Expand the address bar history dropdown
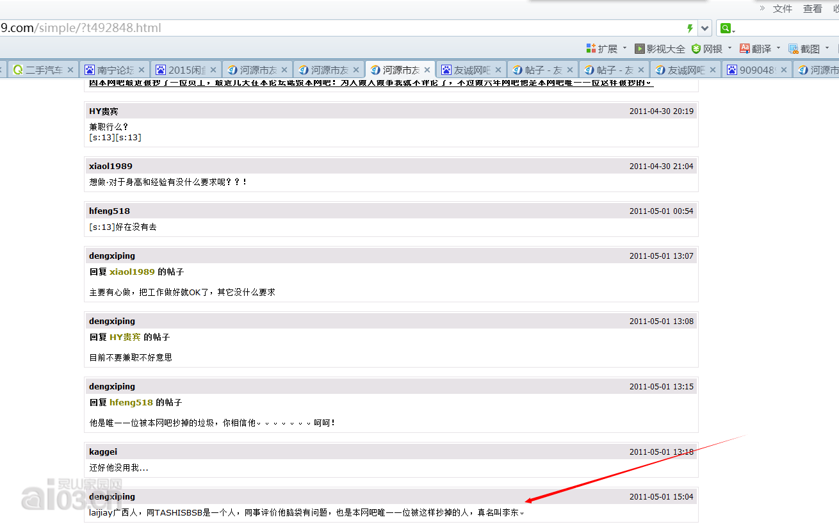839x529 pixels. (705, 28)
